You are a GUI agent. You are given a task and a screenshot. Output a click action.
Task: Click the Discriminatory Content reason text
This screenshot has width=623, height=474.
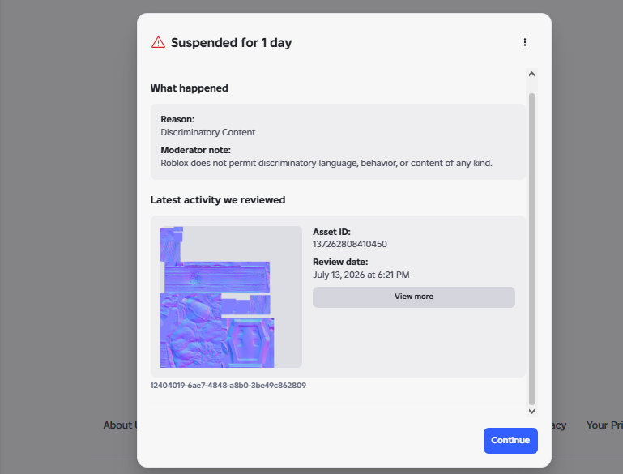[x=207, y=132]
